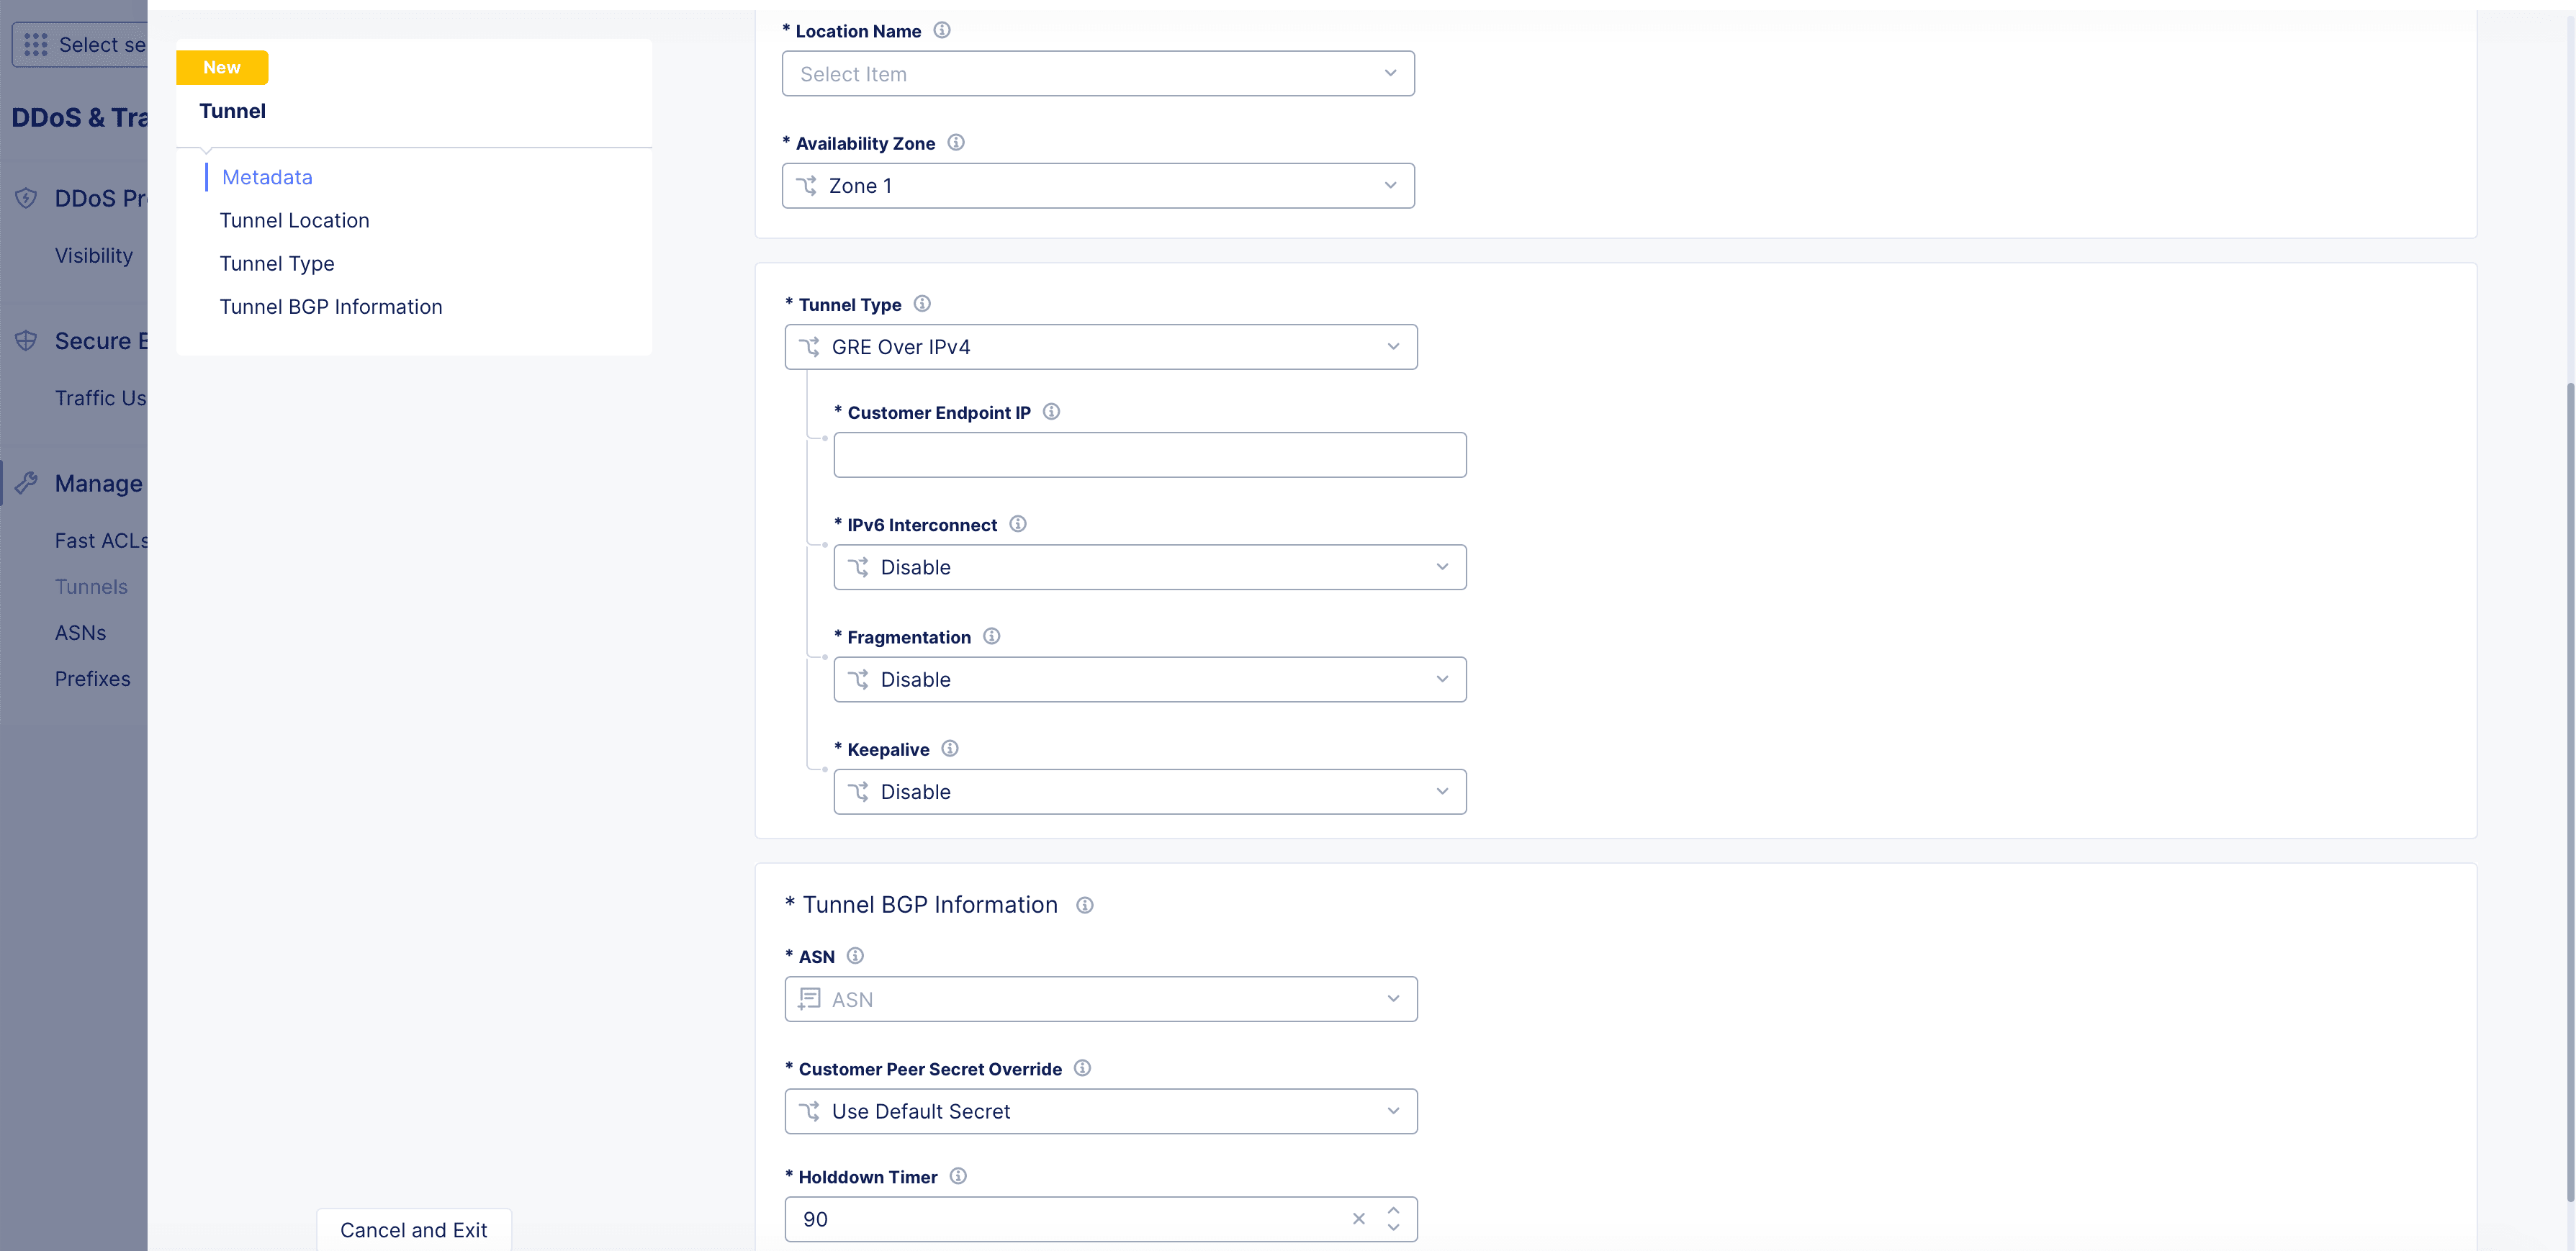The height and width of the screenshot is (1251, 2576).
Task: Click the Tunnel Type info icon
Action: click(921, 303)
